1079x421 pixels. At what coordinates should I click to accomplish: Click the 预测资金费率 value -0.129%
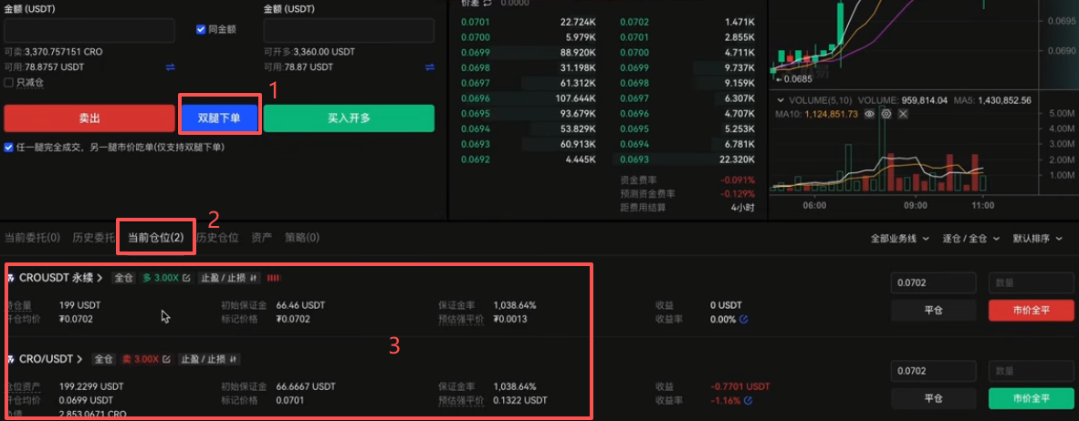(x=738, y=194)
